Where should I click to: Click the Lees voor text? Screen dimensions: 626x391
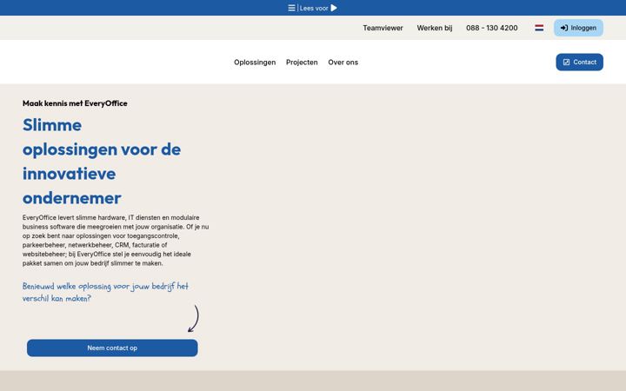point(314,8)
